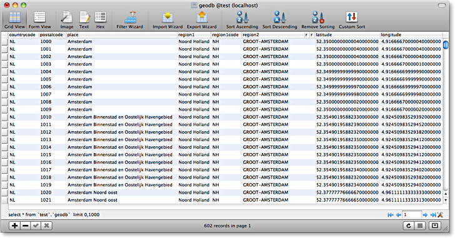Viewport: 455px width, 238px height.
Task: Go to last page of records
Action: pos(433,215)
